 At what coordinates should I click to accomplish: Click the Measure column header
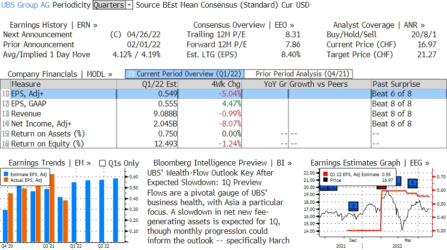64,84
